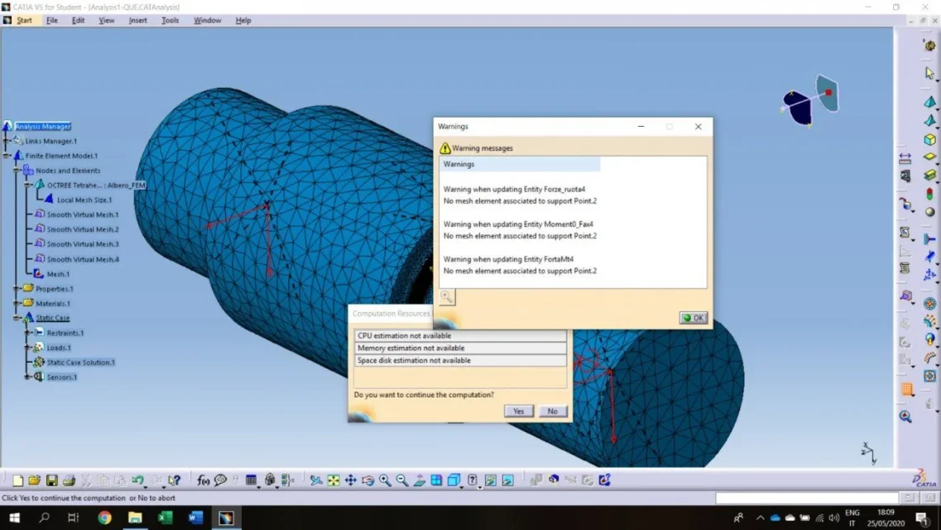This screenshot has height=530, width=941.
Task: Expand the Loads.1 node
Action: pyautogui.click(x=27, y=348)
